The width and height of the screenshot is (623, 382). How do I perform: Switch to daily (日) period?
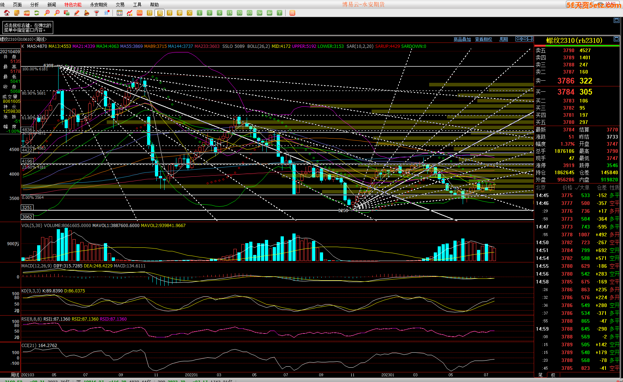150,13
